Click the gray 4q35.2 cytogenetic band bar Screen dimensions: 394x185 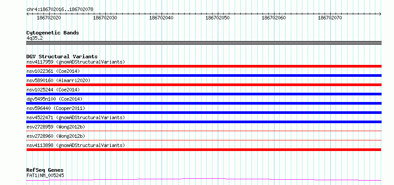204,43
